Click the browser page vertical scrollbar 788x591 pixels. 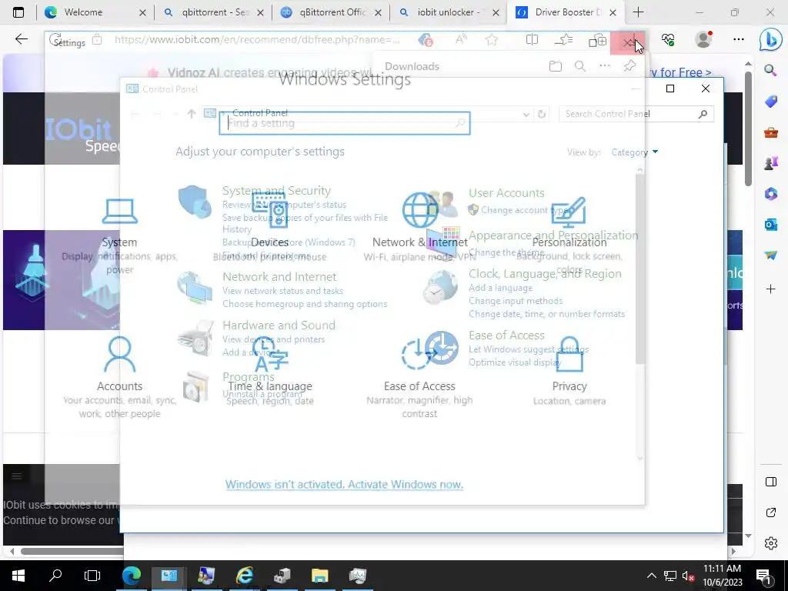748,129
